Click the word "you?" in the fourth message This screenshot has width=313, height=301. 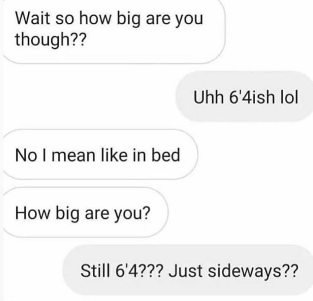[132, 214]
